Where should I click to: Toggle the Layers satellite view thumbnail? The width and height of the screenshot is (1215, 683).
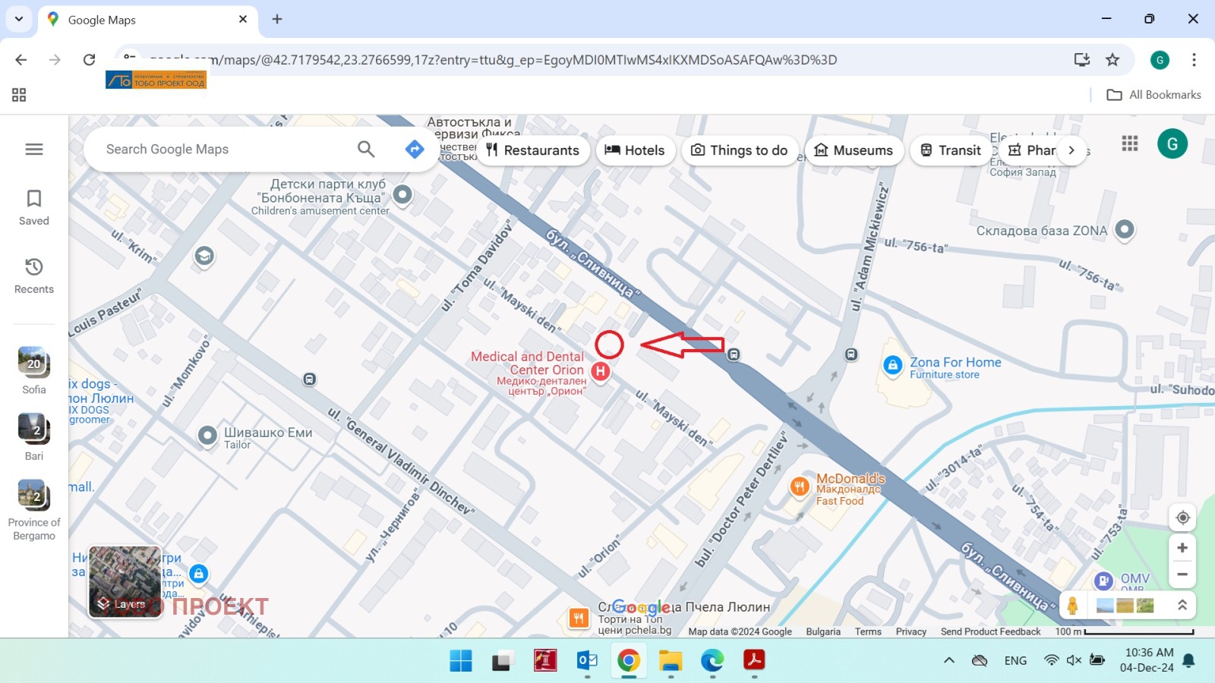125,582
